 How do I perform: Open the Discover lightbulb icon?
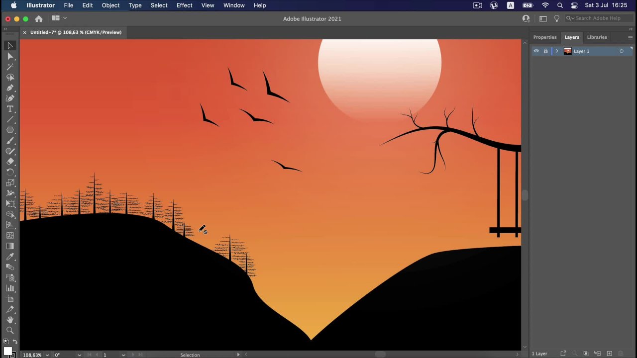(x=556, y=18)
